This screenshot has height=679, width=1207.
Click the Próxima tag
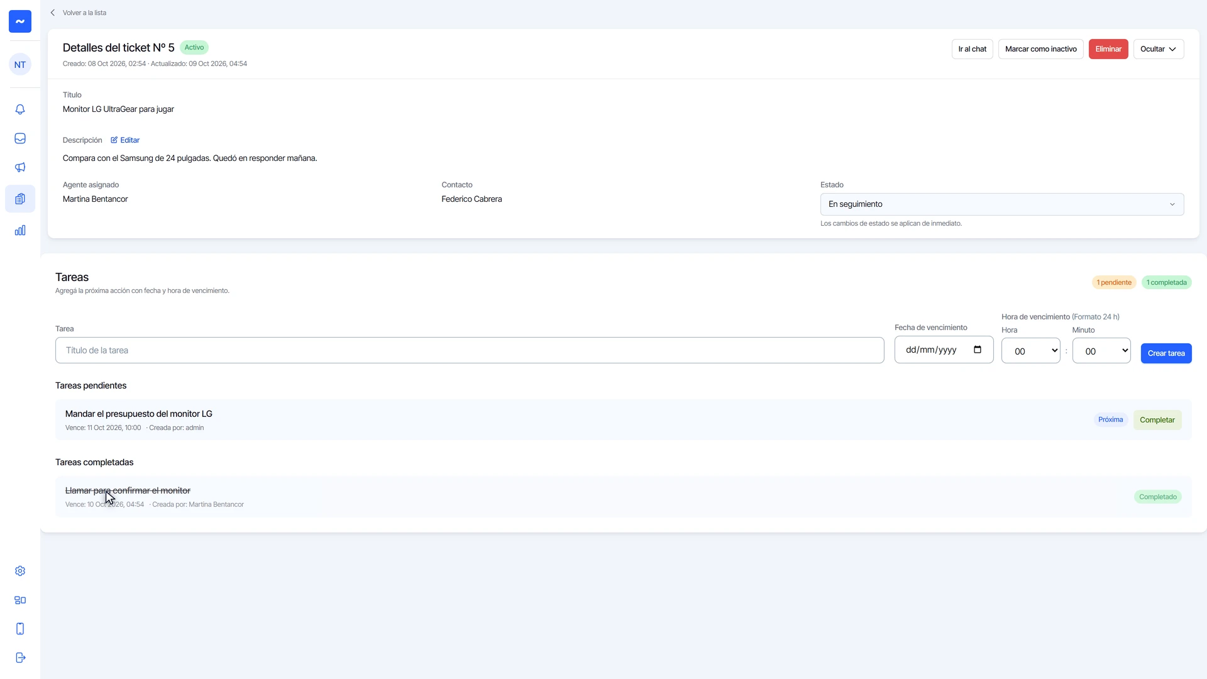click(x=1111, y=419)
